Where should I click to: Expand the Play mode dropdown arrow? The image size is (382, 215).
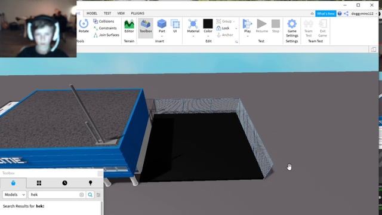point(247,36)
